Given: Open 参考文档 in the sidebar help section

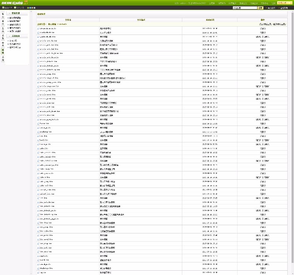Looking at the screenshot, I should (13, 40).
